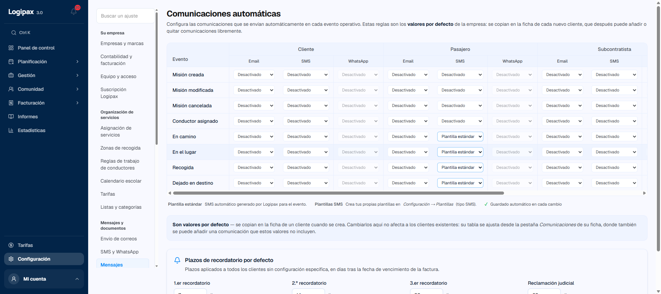Click the Ctrl K search icon
661x294 pixels.
pyautogui.click(x=14, y=33)
